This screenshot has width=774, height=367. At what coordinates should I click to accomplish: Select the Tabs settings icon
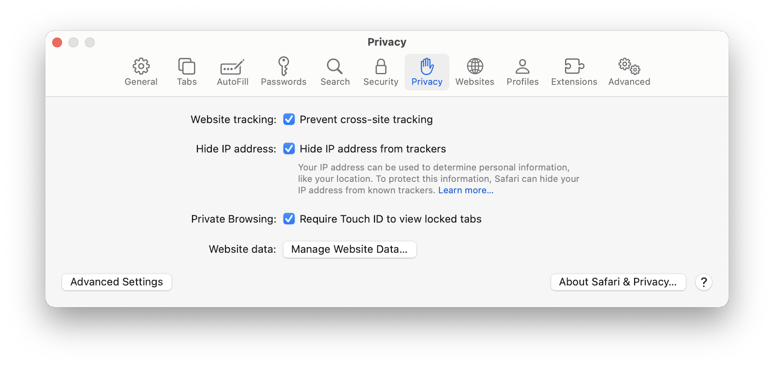point(186,72)
